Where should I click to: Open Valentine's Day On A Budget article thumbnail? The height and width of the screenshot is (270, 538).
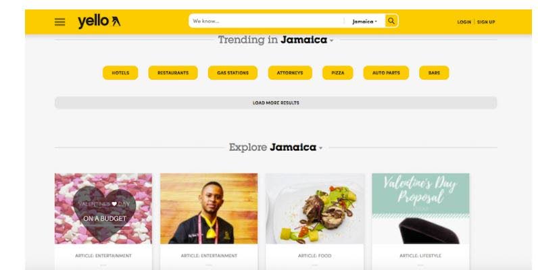tap(103, 209)
